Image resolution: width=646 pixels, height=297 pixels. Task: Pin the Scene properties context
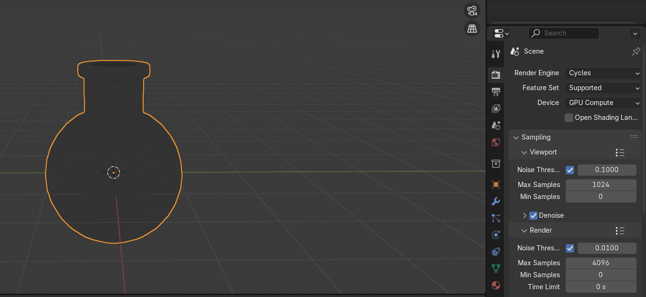click(636, 51)
